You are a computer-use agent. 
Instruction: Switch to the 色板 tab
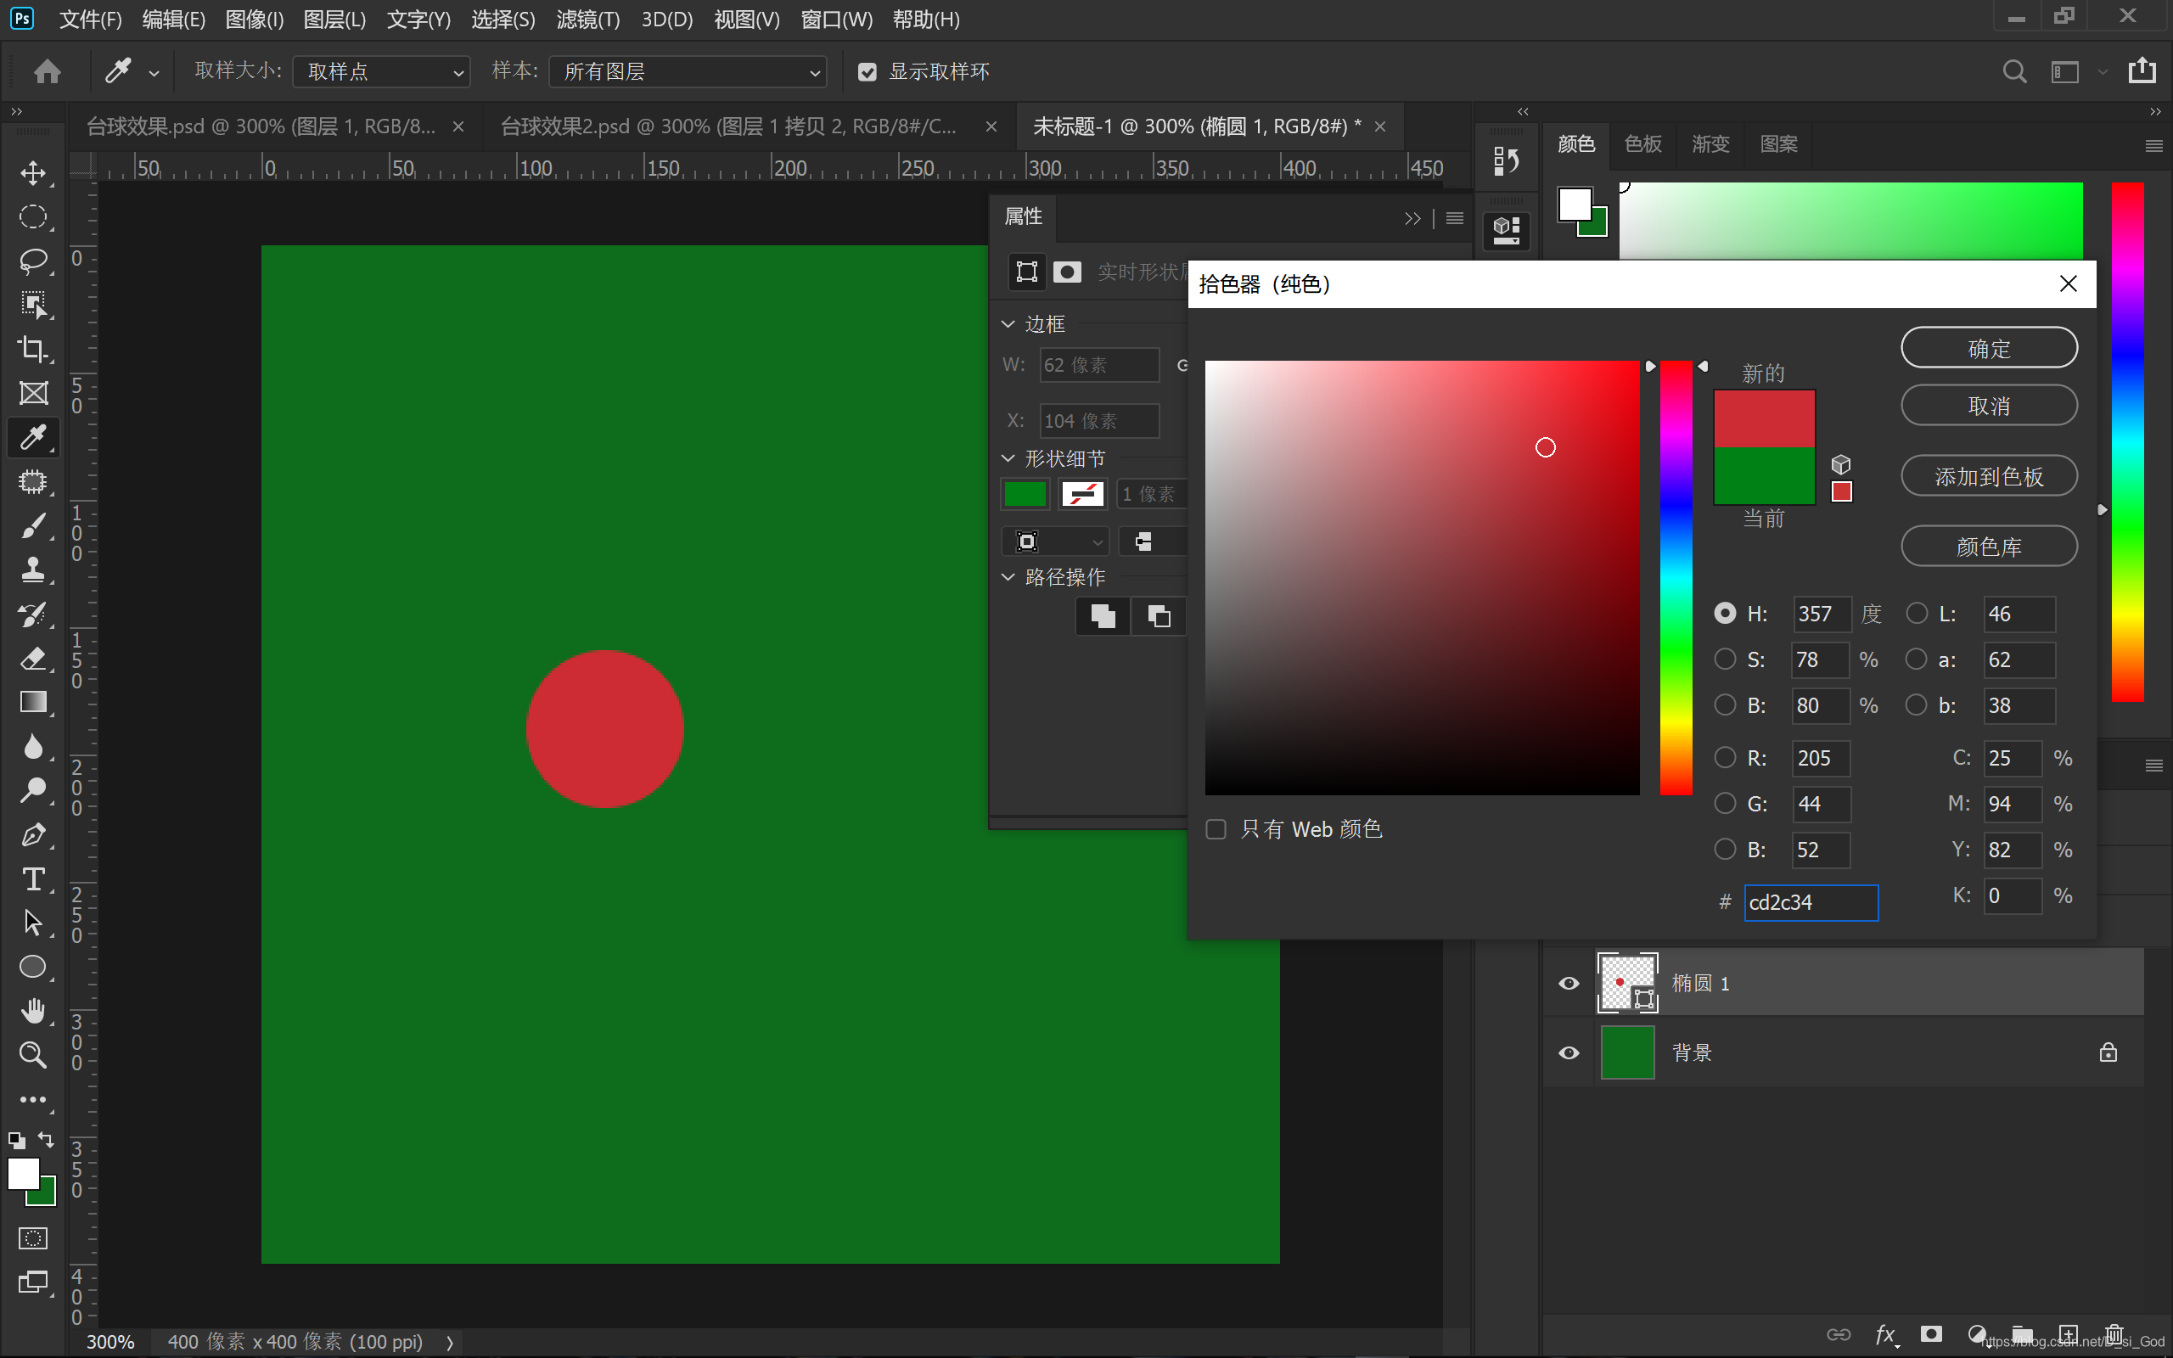point(1642,143)
